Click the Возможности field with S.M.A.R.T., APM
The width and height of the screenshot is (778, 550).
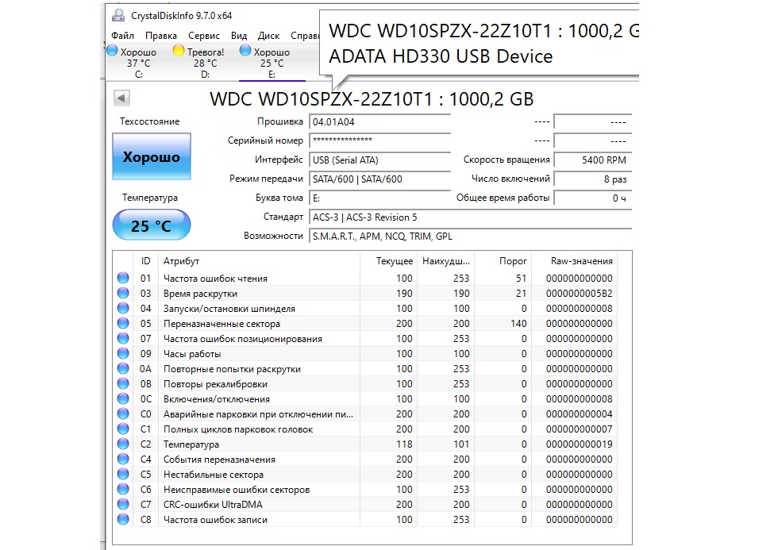(x=470, y=236)
